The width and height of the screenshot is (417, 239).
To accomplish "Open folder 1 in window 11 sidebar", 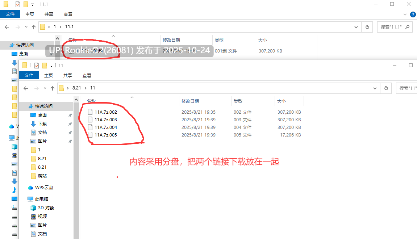I will [x=39, y=150].
